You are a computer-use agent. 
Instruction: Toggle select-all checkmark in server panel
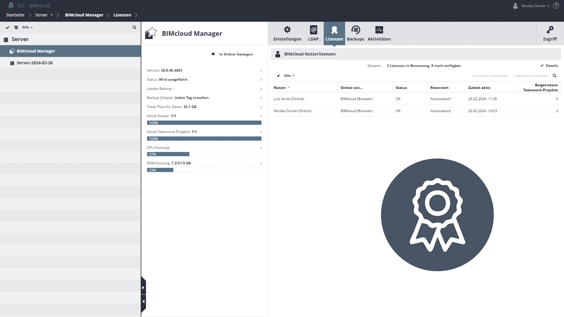[8, 27]
